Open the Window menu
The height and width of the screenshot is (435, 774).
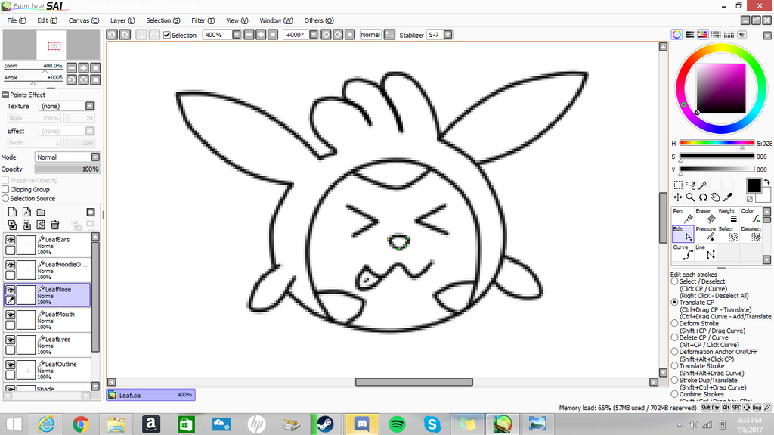pyautogui.click(x=276, y=20)
